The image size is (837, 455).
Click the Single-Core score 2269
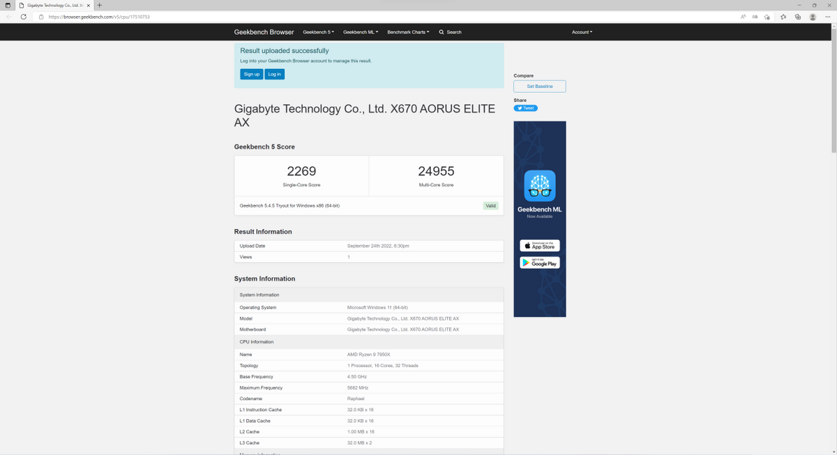click(301, 171)
